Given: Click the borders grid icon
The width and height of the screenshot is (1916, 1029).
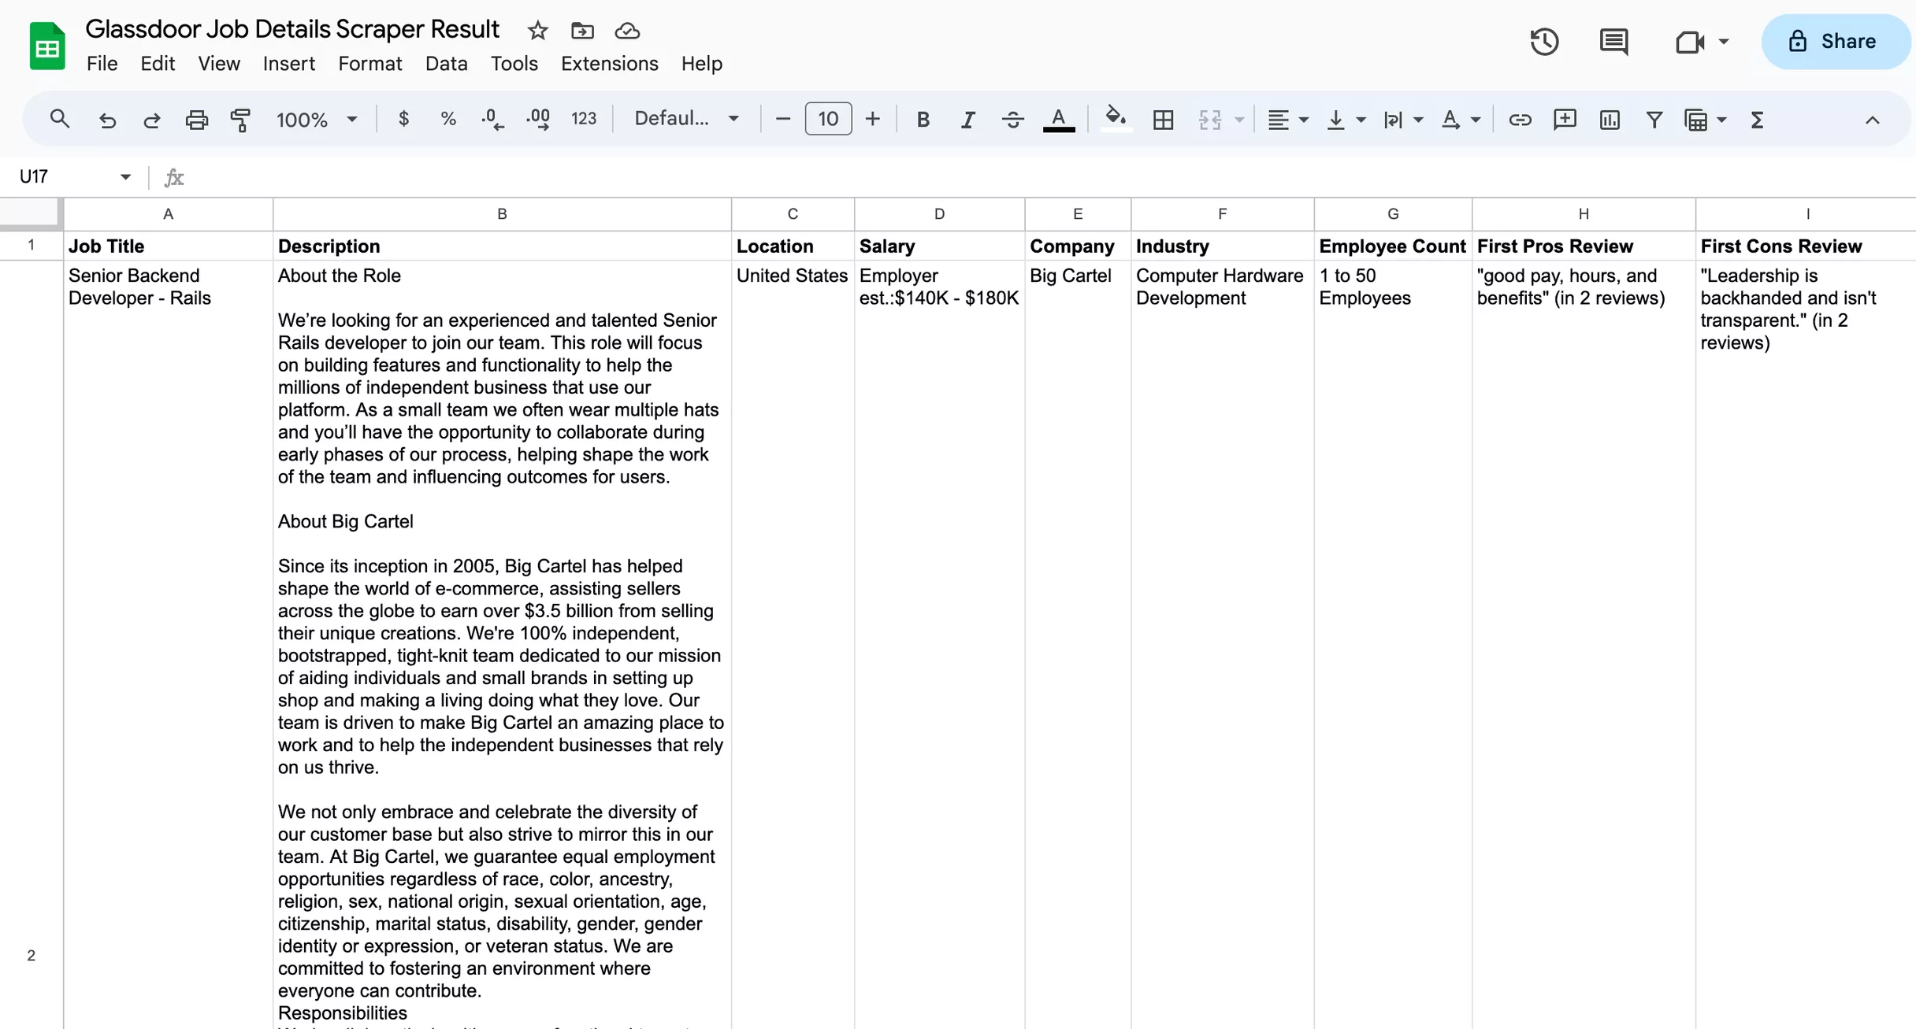Looking at the screenshot, I should pyautogui.click(x=1163, y=120).
